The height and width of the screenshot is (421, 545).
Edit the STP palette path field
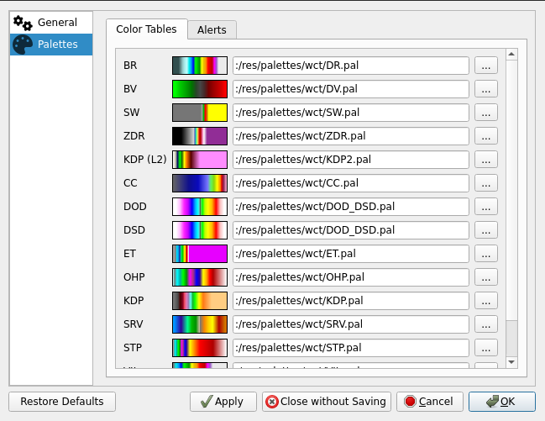pos(351,348)
